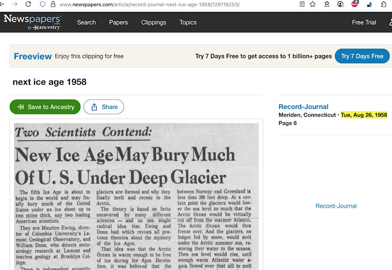Click the Save to Ancestry button
The width and height of the screenshot is (392, 270).
tap(45, 107)
